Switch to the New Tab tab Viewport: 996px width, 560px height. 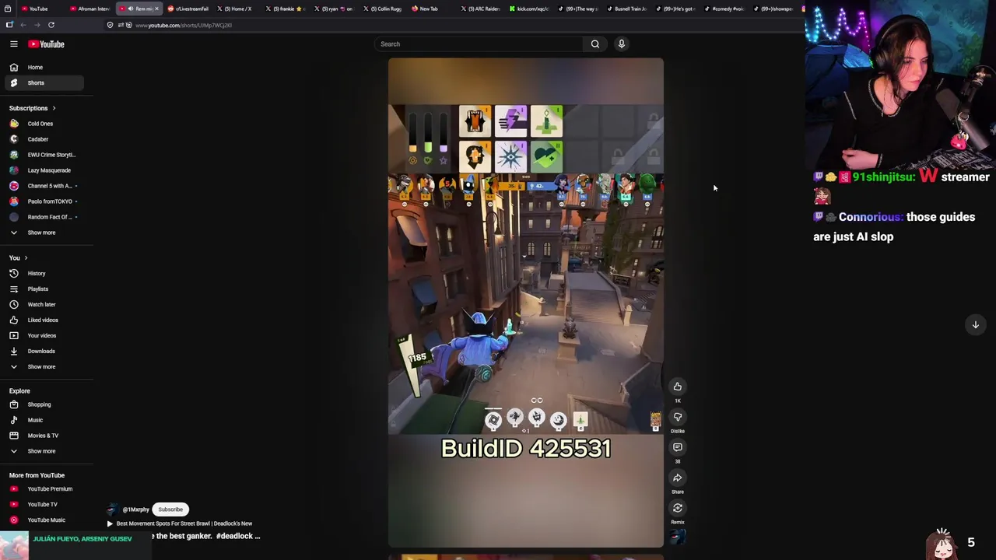coord(433,9)
